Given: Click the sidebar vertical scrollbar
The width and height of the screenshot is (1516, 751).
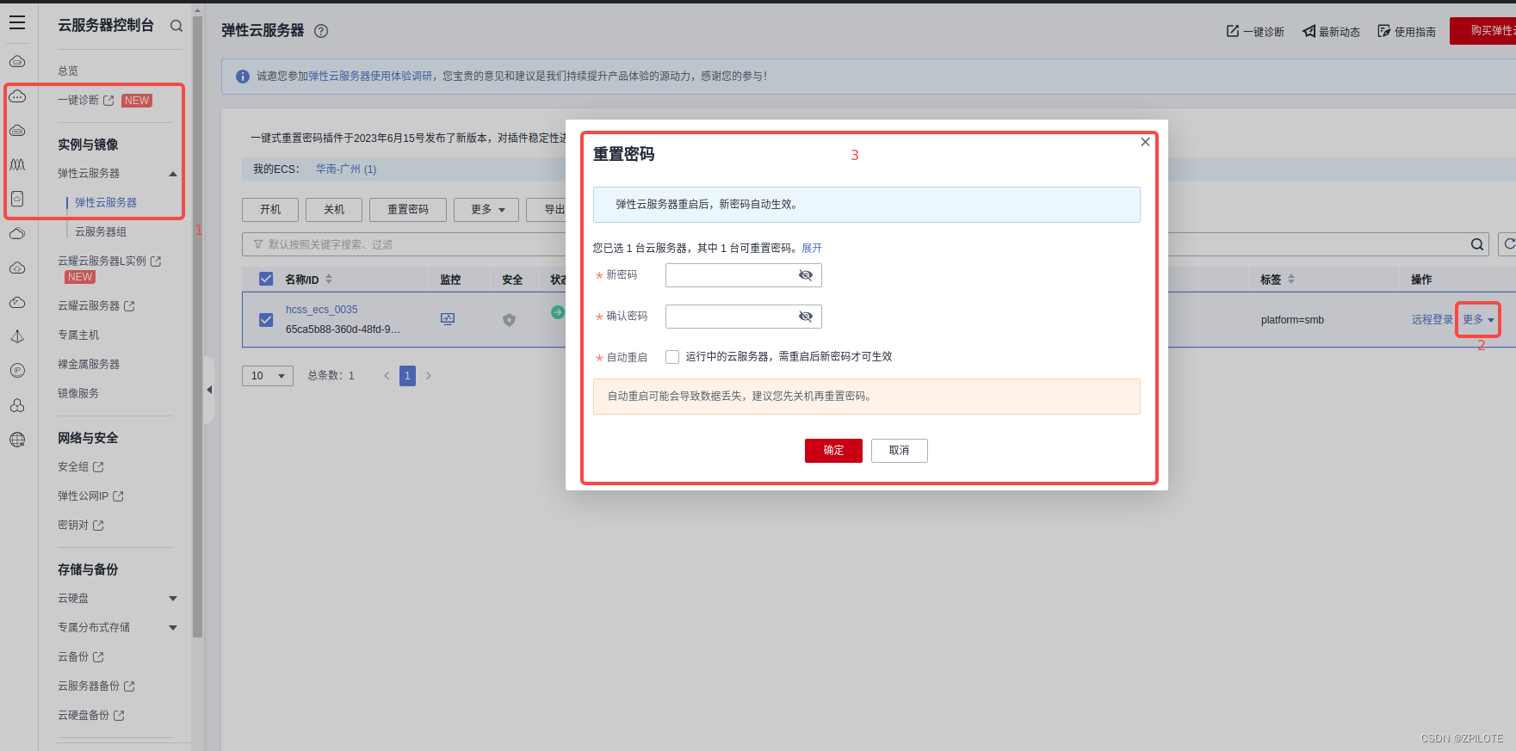Looking at the screenshot, I should (x=197, y=327).
